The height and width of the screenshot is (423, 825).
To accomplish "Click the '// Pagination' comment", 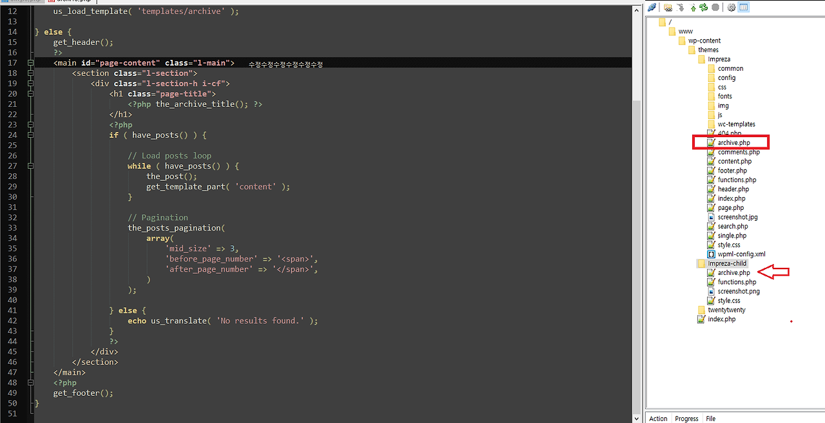I will pos(158,218).
